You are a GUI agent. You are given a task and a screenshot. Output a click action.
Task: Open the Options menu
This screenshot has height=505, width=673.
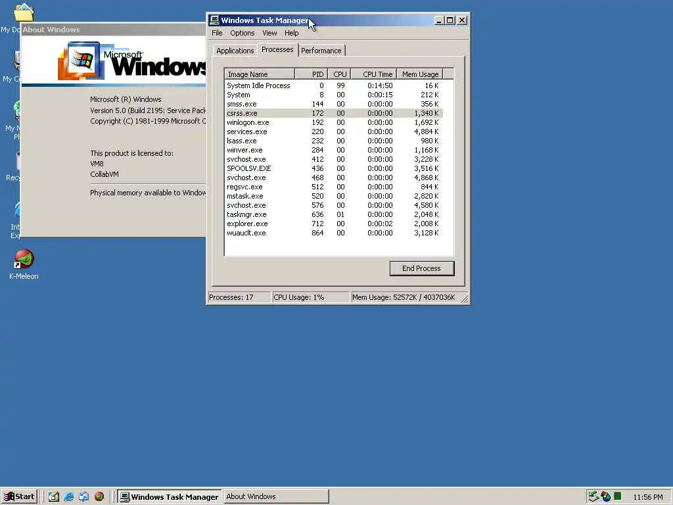pyautogui.click(x=242, y=33)
